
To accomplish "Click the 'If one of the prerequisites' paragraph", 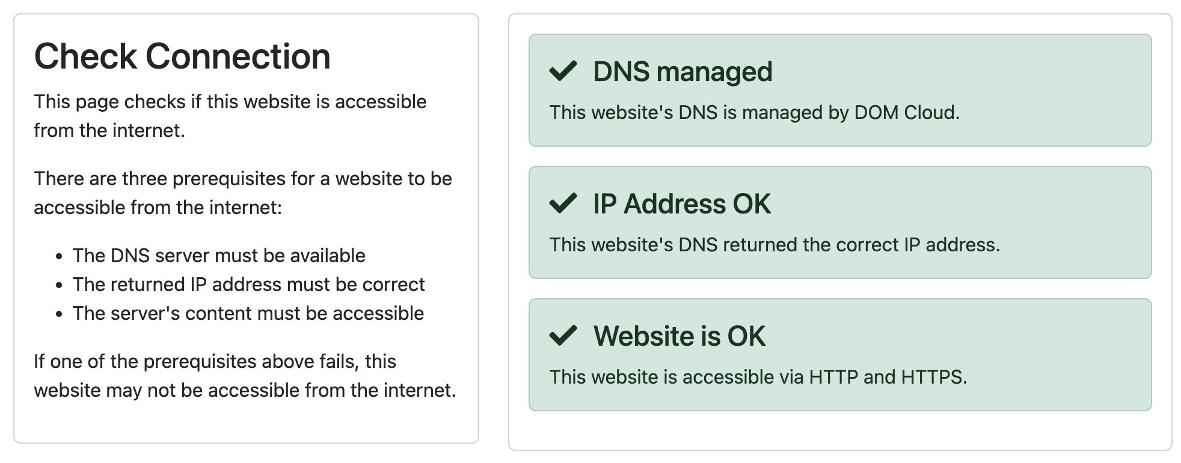I will click(x=245, y=376).
